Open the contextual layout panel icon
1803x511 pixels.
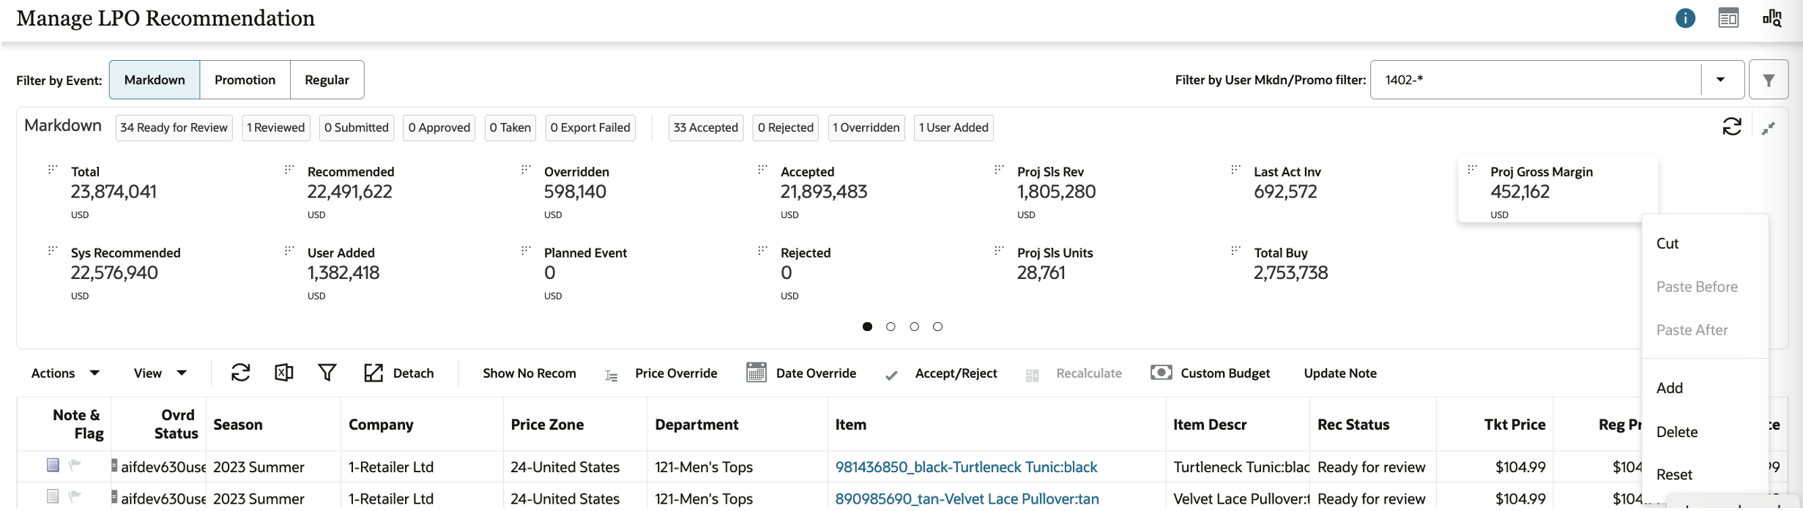point(1728,18)
